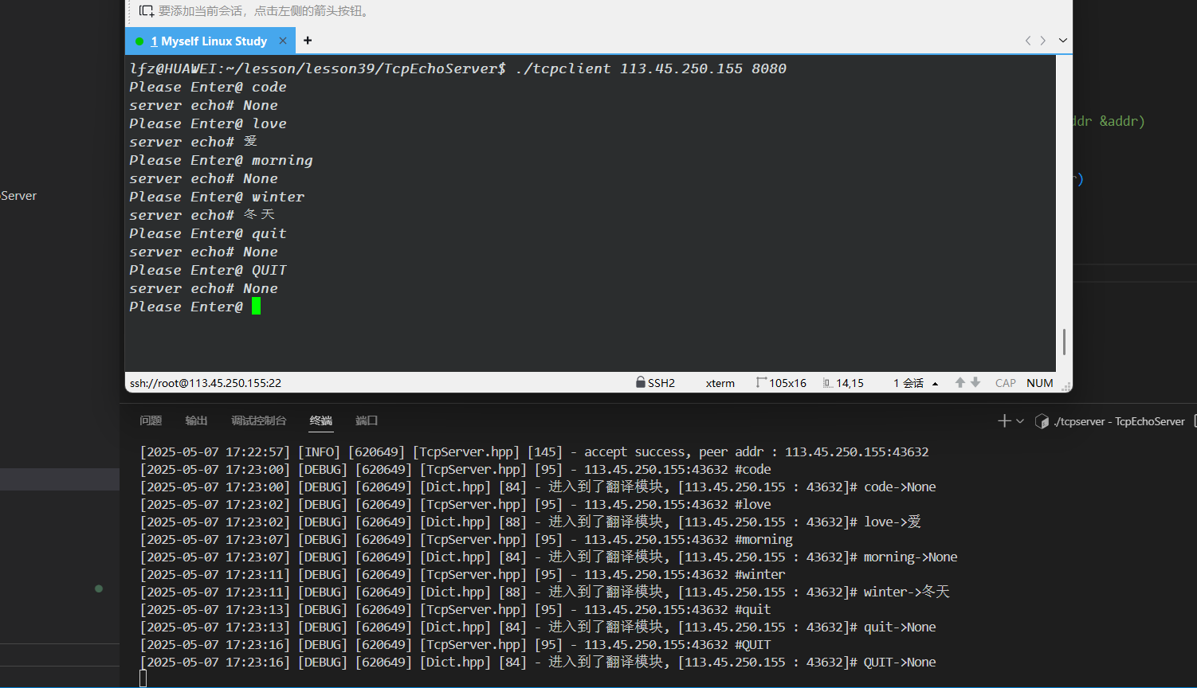Open a new Xshell session tab

tap(308, 41)
